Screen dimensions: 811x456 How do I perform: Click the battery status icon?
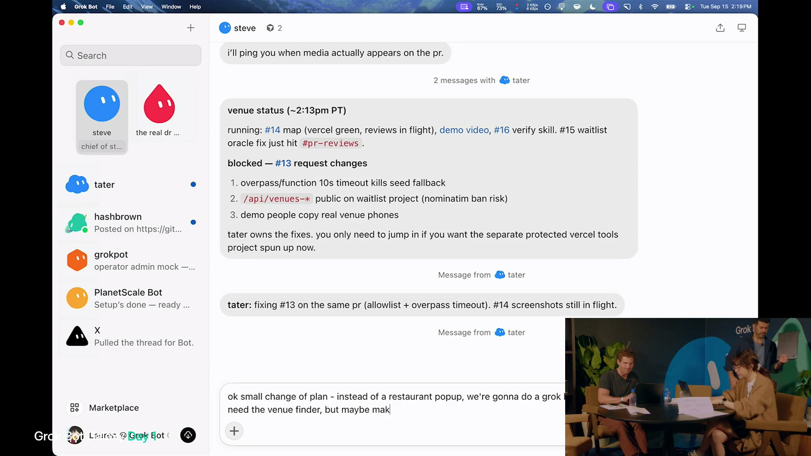[x=671, y=7]
